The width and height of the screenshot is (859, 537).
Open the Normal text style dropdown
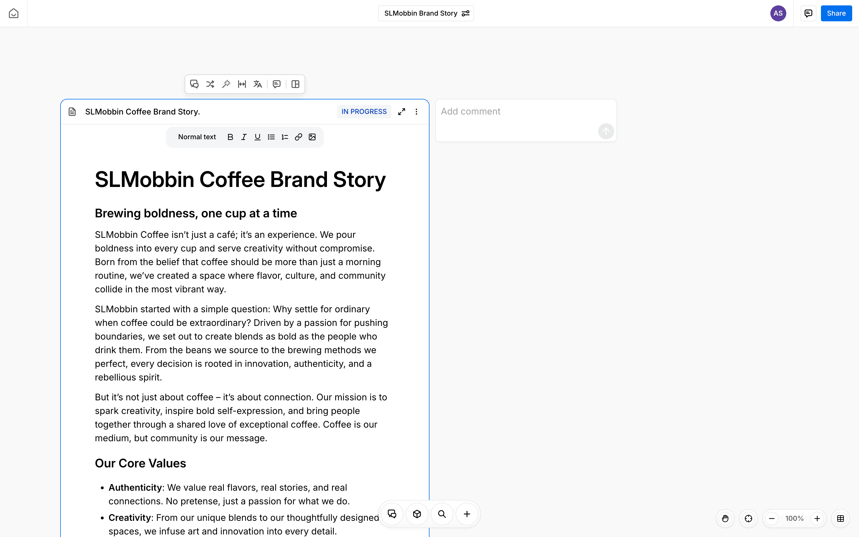click(x=197, y=137)
